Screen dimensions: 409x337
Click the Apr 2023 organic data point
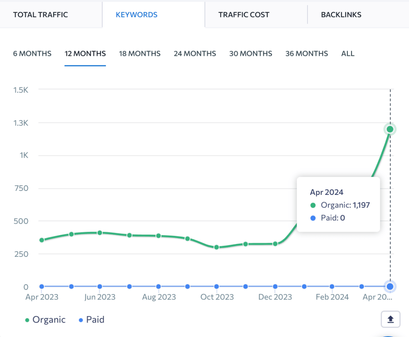[42, 240]
